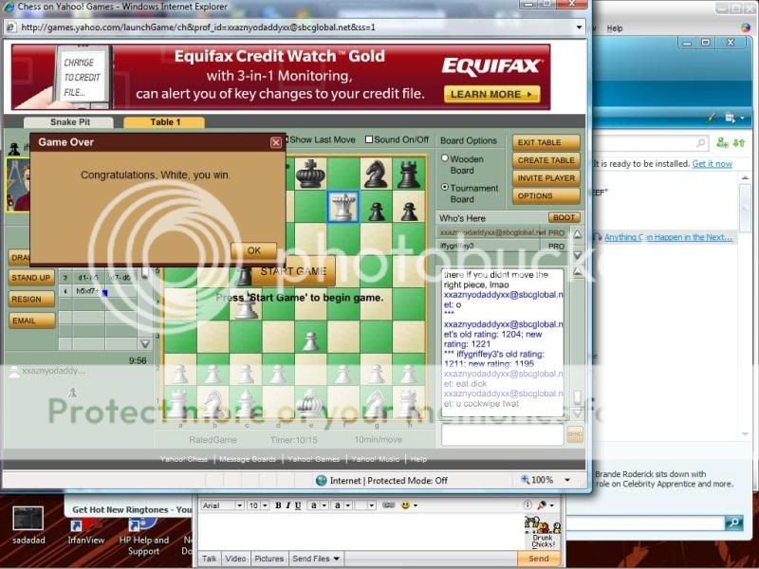Open the Pictures tab in messenger
The image size is (759, 569).
(268, 559)
